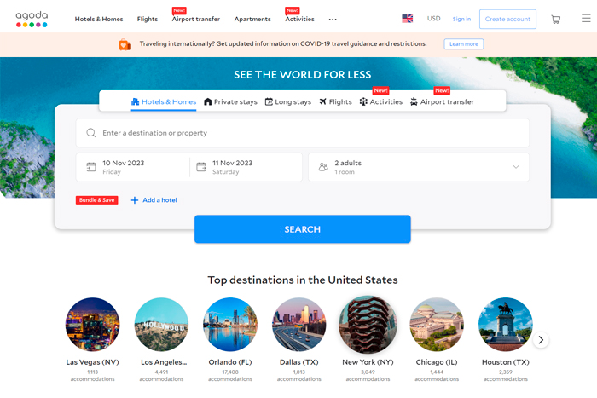Image resolution: width=597 pixels, height=398 pixels.
Task: Click the Activities ferris wheel icon
Action: [x=363, y=101]
